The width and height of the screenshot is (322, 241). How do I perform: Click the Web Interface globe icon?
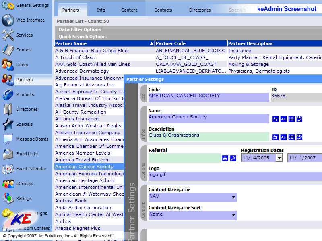(x=8, y=20)
